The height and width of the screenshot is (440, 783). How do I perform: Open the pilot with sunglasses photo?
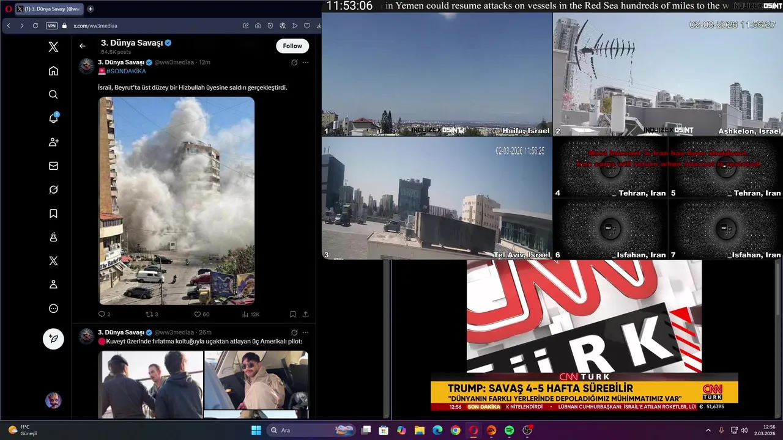point(256,380)
